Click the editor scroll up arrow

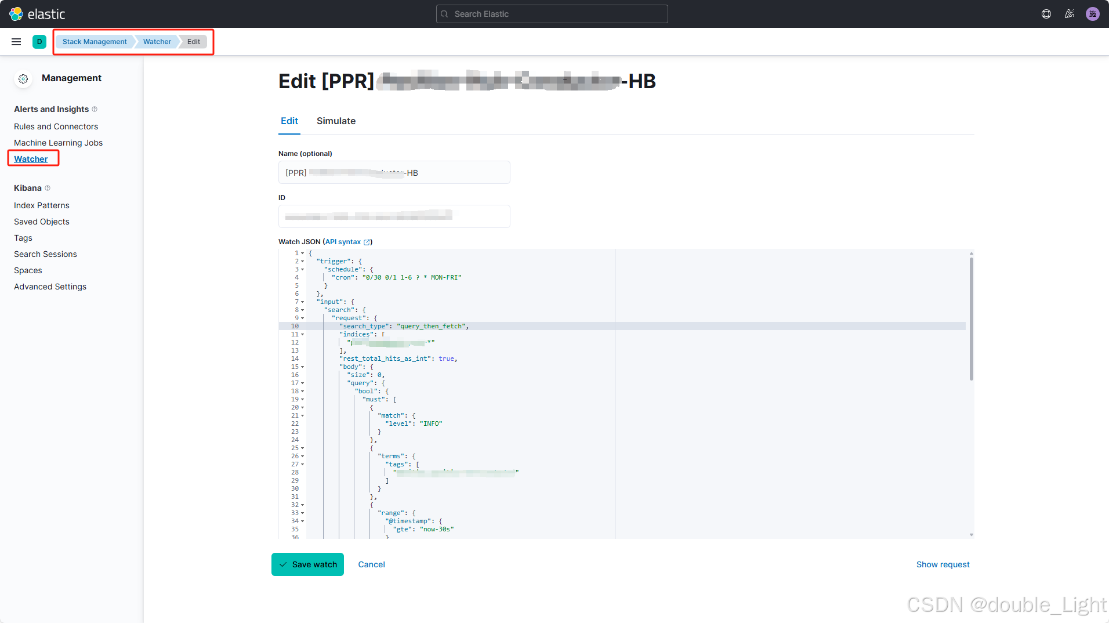tap(971, 253)
